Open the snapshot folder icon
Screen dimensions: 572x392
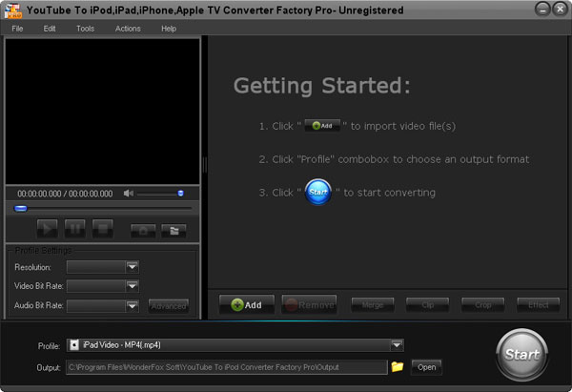tap(173, 229)
